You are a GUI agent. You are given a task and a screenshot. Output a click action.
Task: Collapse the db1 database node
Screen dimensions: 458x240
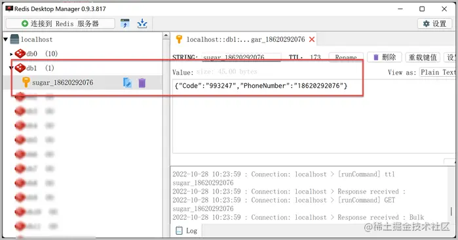[x=11, y=68]
